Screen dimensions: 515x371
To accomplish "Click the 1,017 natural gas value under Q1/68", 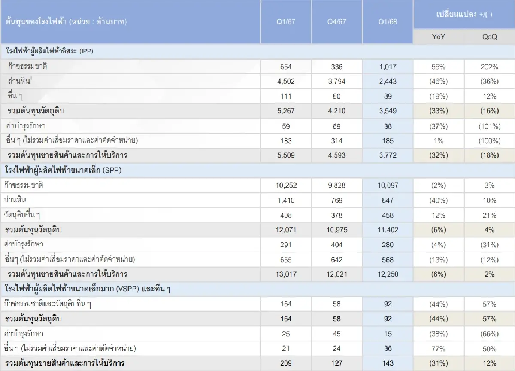I will pyautogui.click(x=388, y=66).
